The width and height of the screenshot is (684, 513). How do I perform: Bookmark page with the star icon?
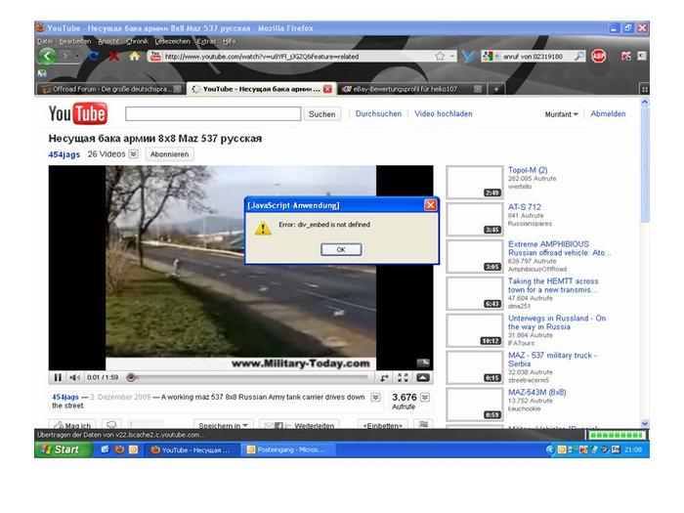point(440,57)
